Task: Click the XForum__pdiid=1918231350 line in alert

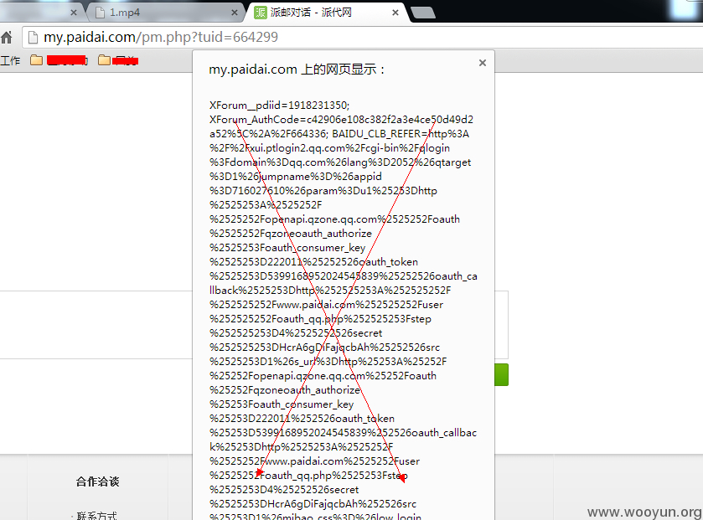Action: click(279, 106)
